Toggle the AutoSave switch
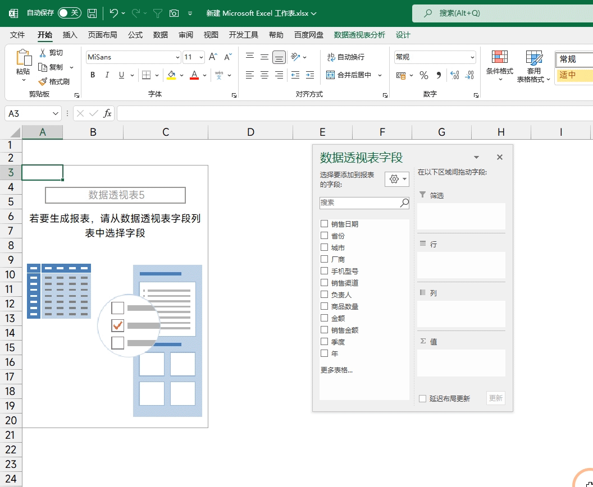This screenshot has width=593, height=487. (70, 13)
